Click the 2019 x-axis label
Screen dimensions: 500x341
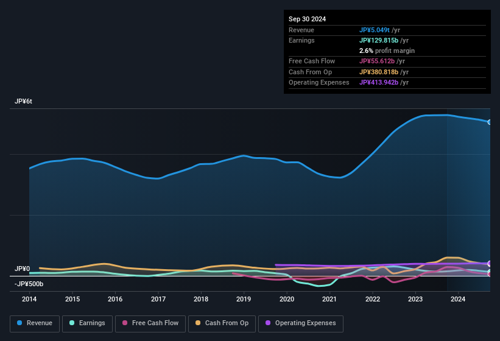244,299
